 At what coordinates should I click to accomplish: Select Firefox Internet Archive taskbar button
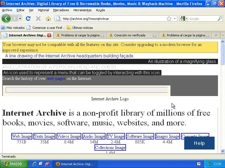(x=75, y=164)
